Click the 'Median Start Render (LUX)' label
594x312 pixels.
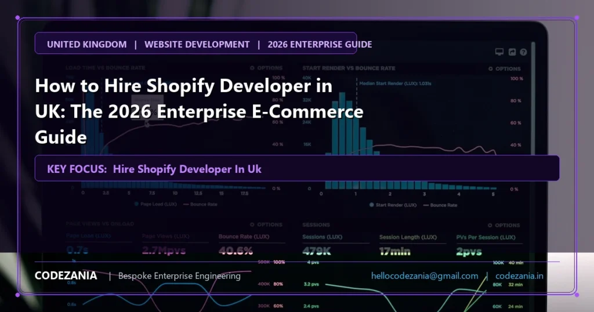(395, 84)
